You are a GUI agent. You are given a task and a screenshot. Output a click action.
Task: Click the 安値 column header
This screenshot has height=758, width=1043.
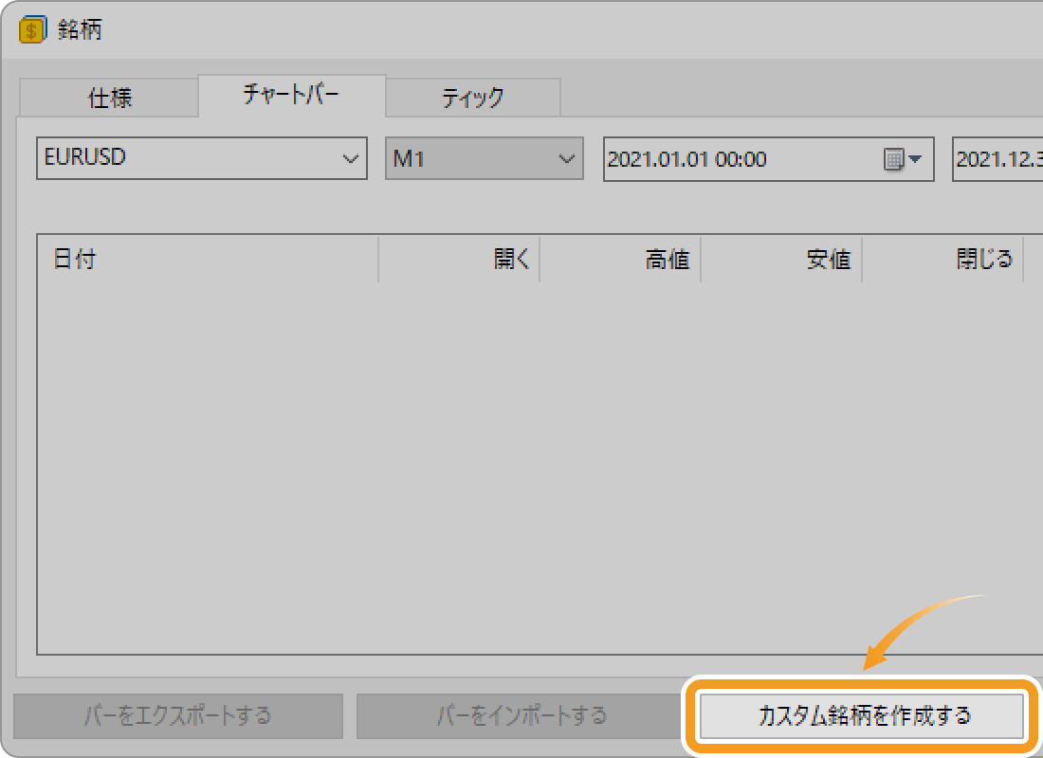click(781, 259)
